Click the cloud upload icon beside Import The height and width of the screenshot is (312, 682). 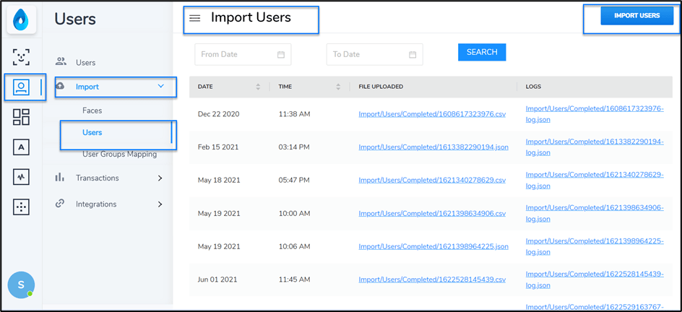[61, 86]
